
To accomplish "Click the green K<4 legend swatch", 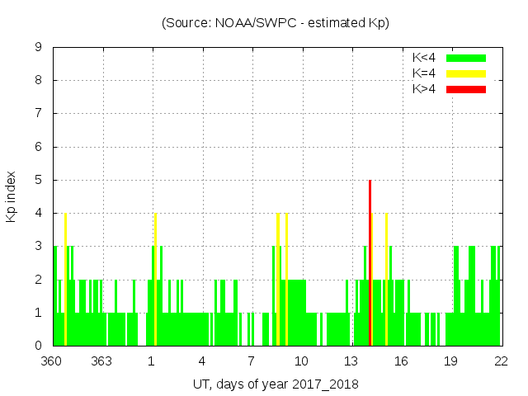I will [x=466, y=58].
